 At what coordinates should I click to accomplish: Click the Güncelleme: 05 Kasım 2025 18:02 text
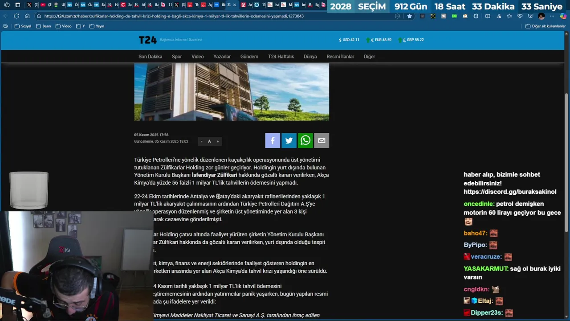(161, 141)
